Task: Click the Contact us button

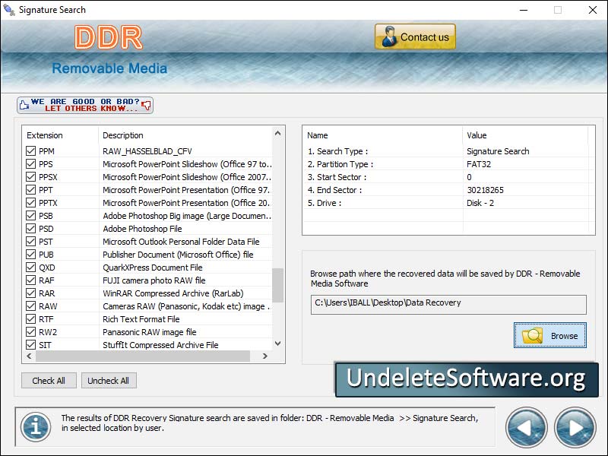Action: (x=415, y=36)
